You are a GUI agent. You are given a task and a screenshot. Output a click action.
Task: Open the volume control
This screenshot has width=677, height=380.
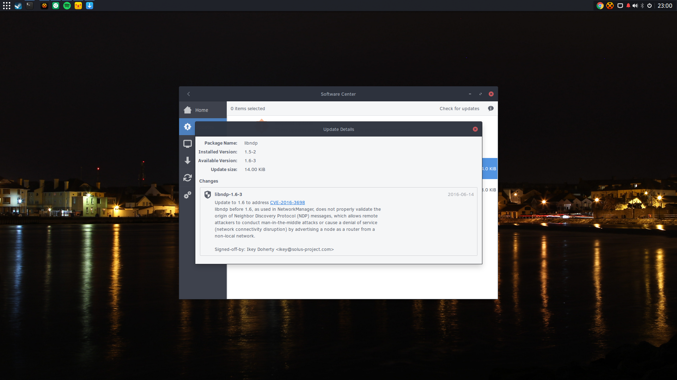pyautogui.click(x=635, y=6)
